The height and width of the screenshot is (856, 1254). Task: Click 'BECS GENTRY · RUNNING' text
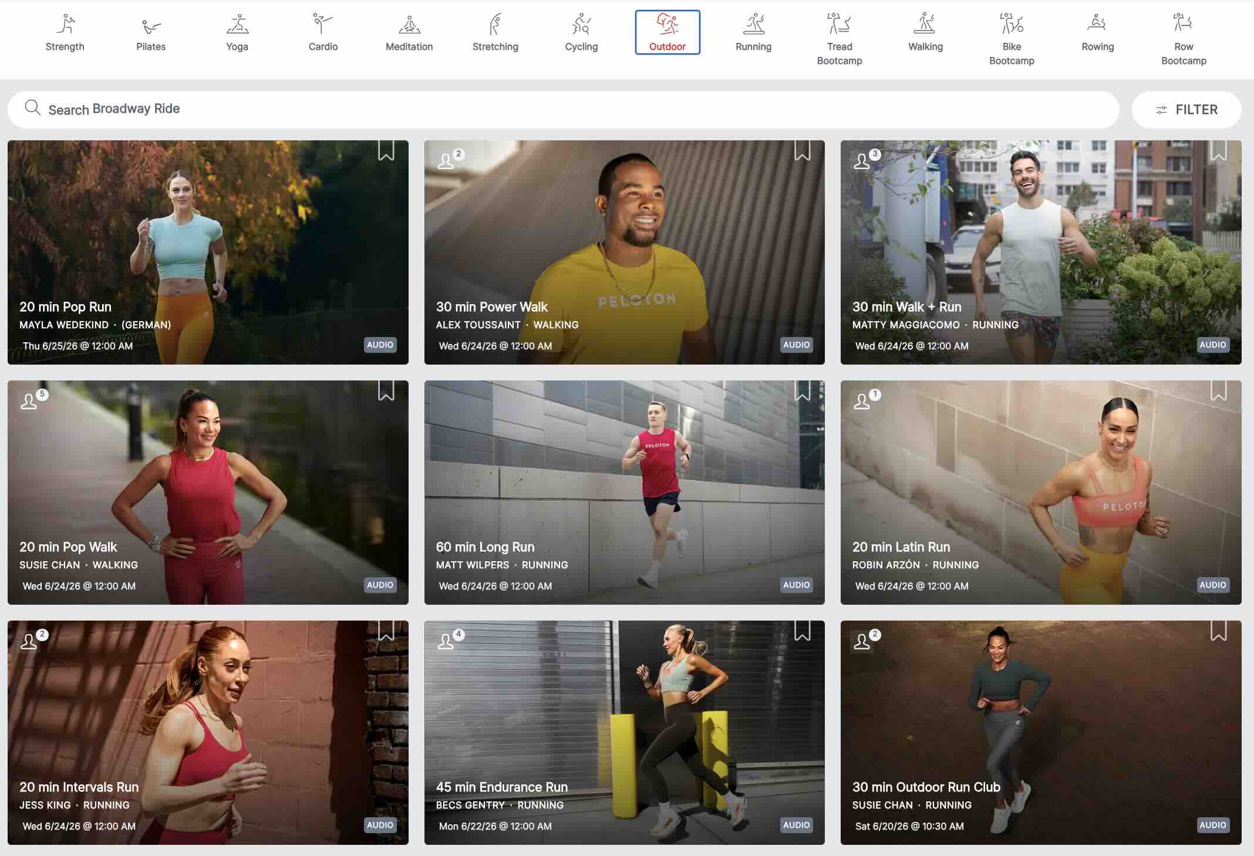tap(500, 805)
